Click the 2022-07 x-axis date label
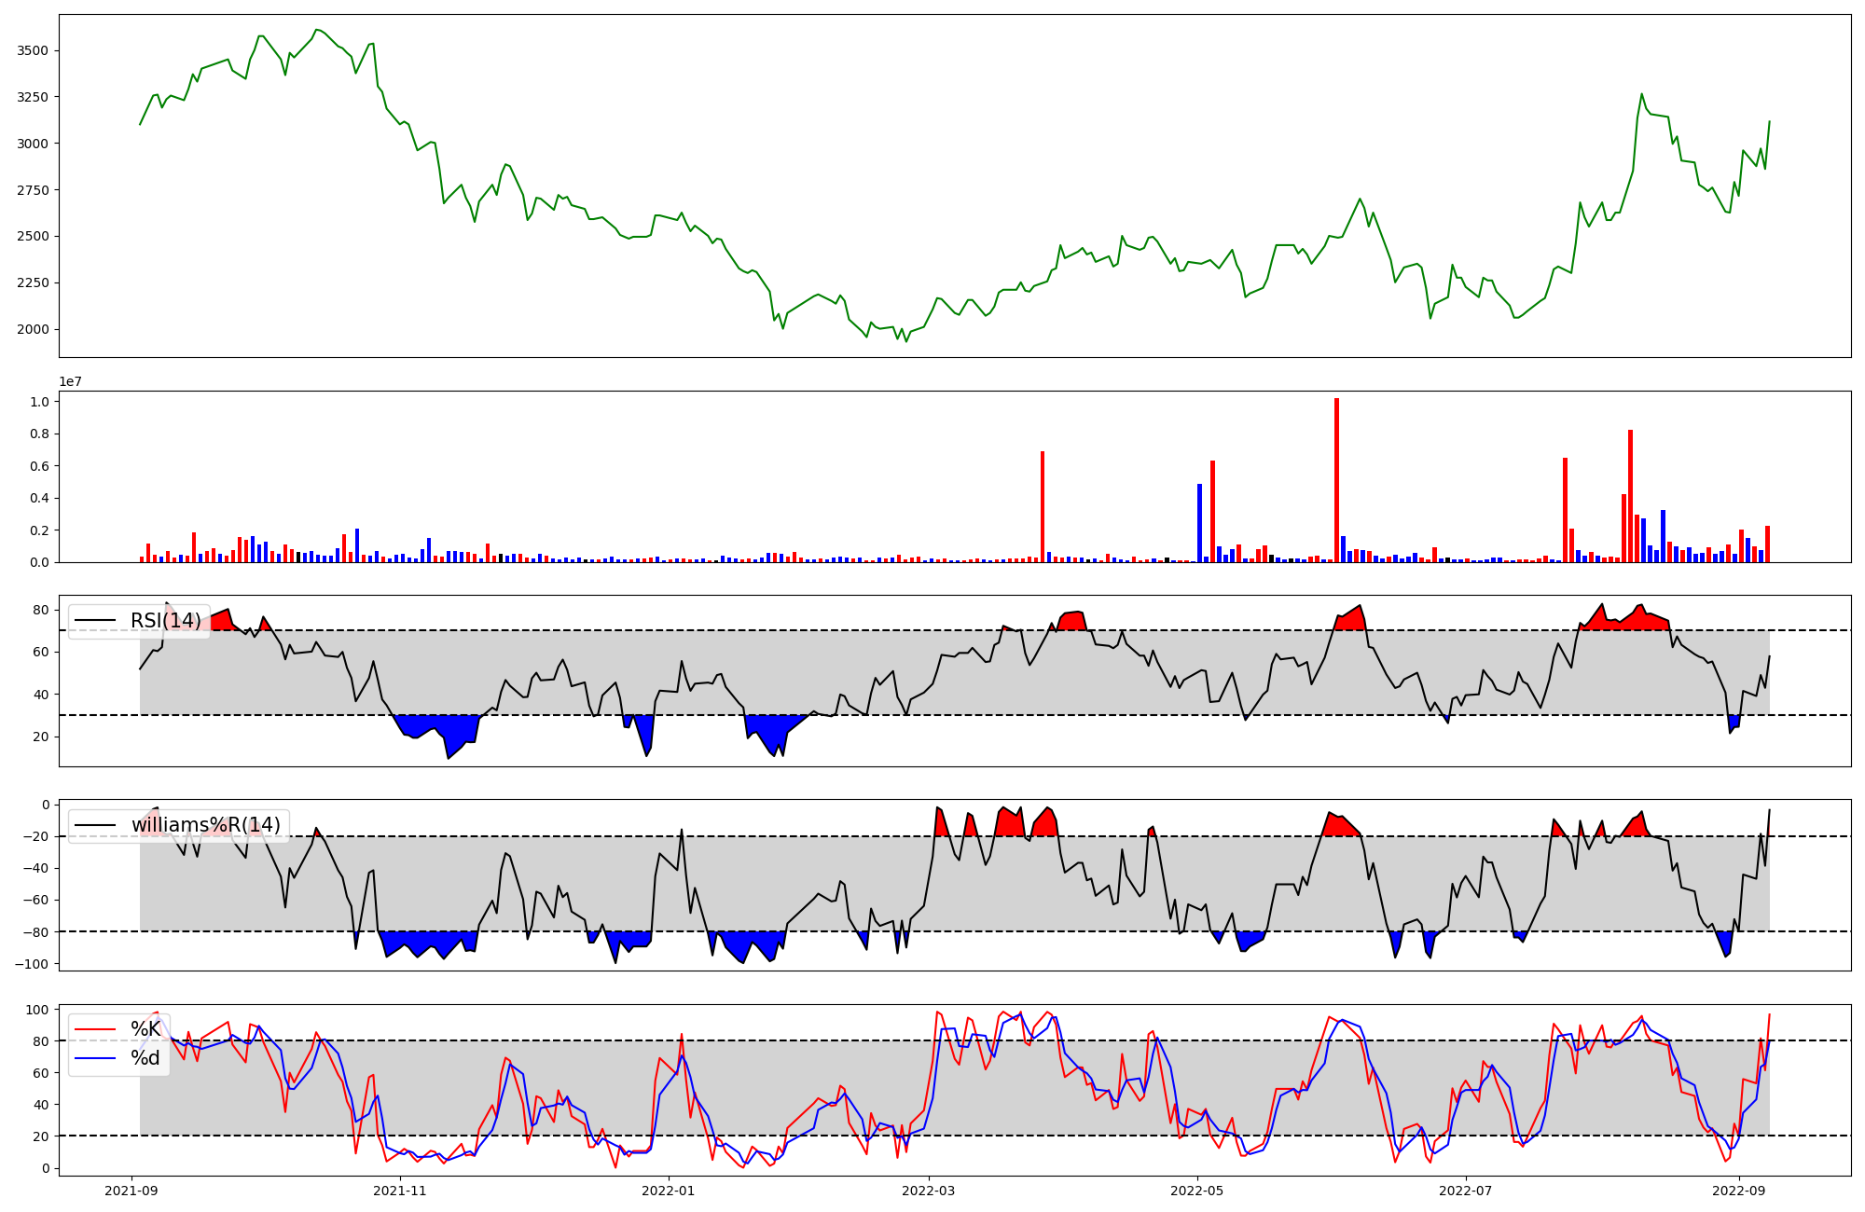This screenshot has width=1865, height=1212. [x=1466, y=1191]
